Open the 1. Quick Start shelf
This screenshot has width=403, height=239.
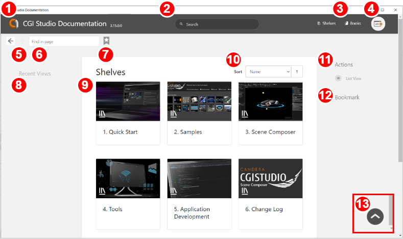tap(128, 113)
